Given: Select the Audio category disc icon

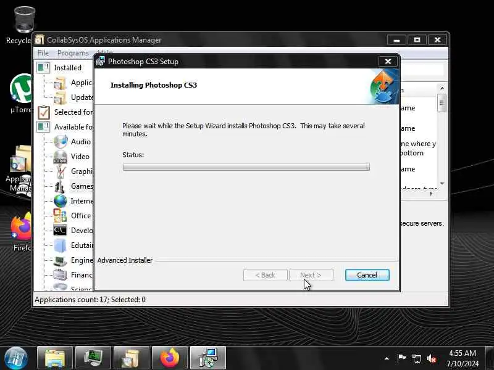Looking at the screenshot, I should [x=60, y=142].
